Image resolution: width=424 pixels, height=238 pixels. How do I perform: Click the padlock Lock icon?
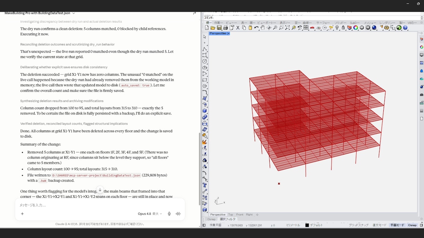click(343, 28)
